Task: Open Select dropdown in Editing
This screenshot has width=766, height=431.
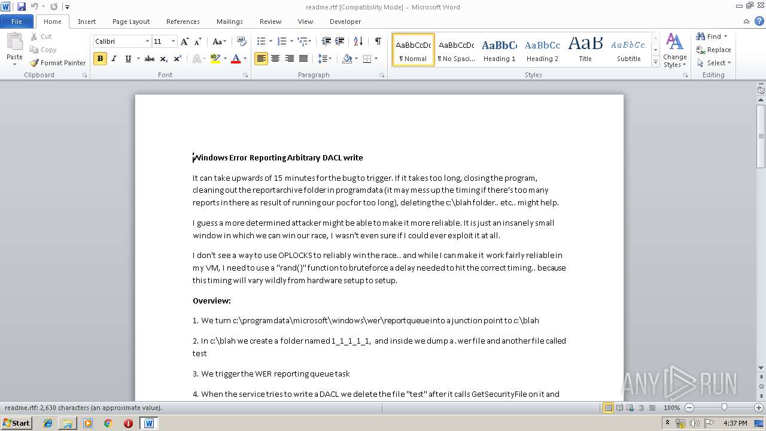Action: [x=713, y=63]
